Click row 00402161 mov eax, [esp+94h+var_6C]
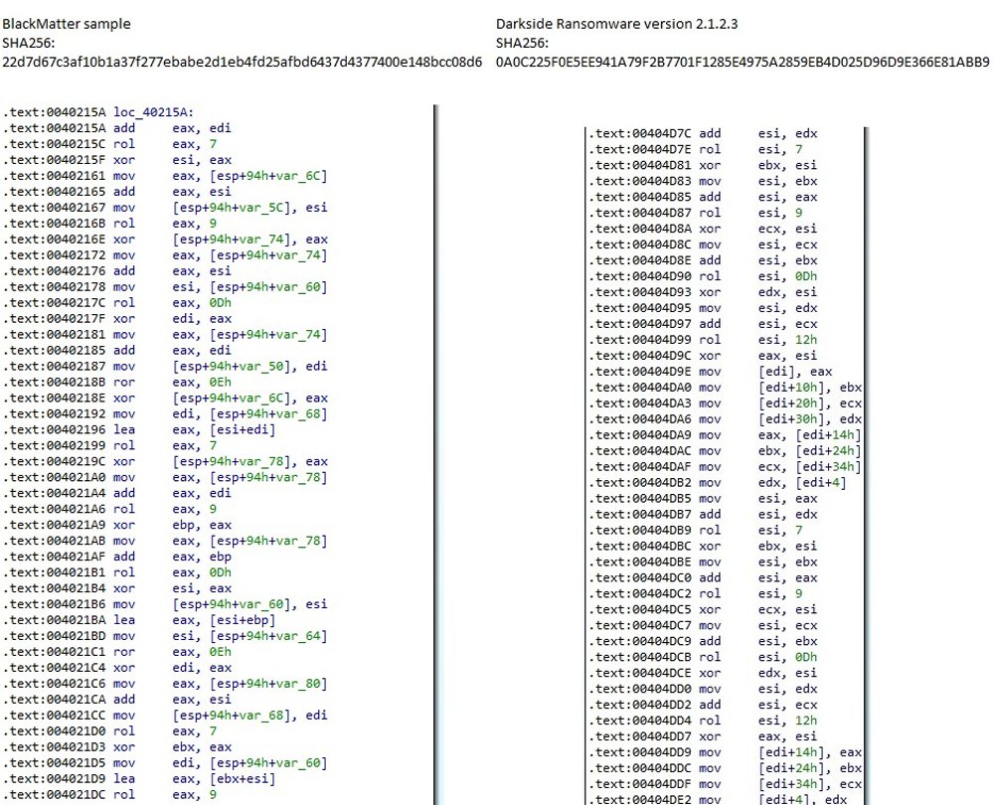Screen dimensions: 994x805 (165, 176)
